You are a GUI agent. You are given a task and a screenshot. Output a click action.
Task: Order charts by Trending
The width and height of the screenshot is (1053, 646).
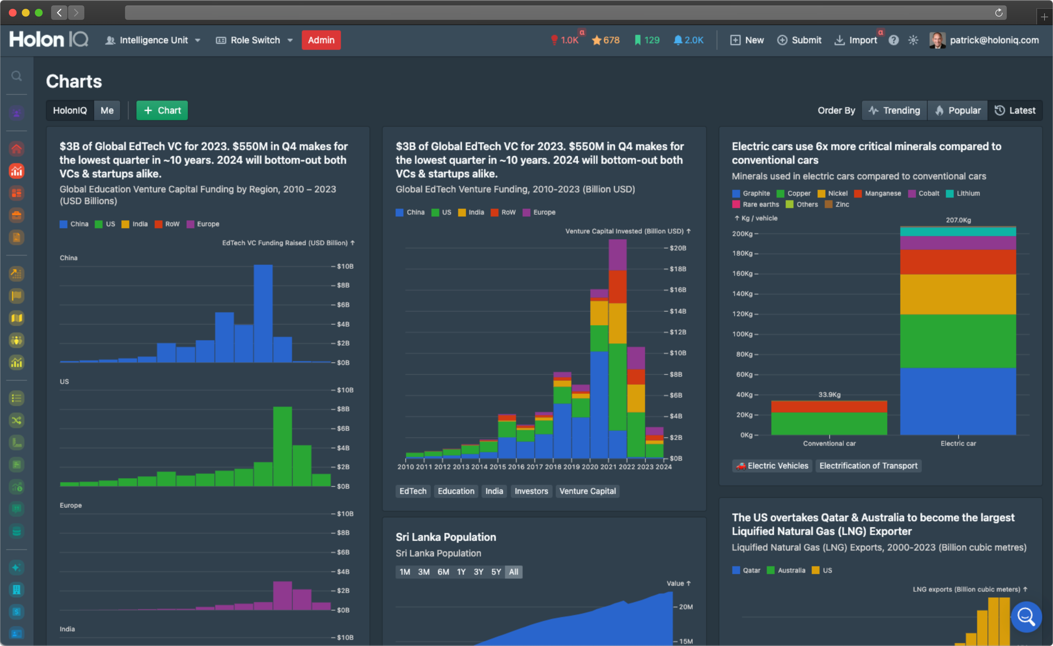click(x=894, y=111)
